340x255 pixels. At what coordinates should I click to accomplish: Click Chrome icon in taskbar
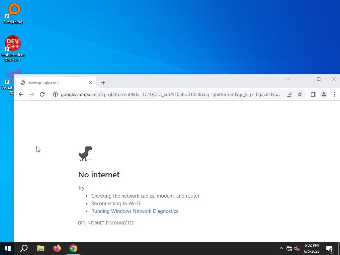(73, 248)
